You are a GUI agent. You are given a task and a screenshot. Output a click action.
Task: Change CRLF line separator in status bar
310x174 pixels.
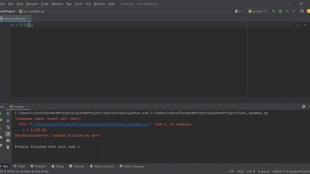click(240, 172)
